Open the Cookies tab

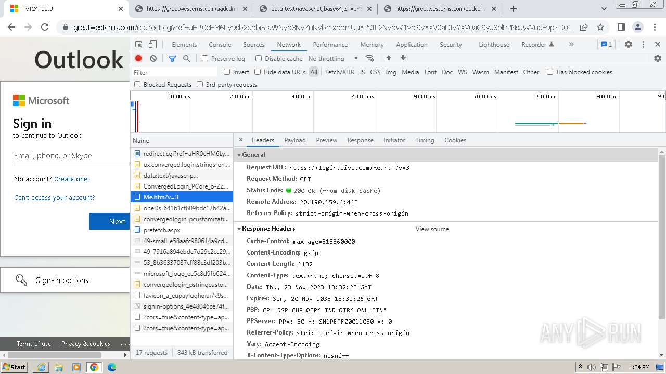[455, 140]
